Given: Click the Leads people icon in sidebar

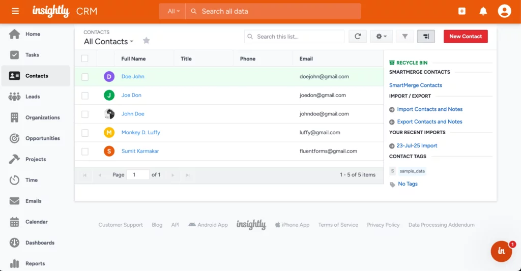Looking at the screenshot, I should [14, 97].
